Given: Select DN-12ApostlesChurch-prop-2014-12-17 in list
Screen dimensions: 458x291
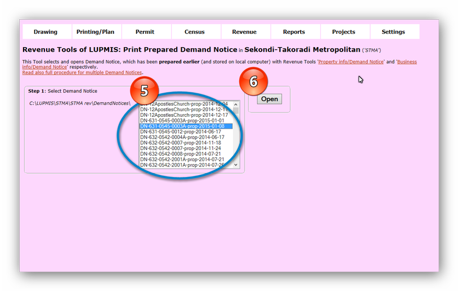Looking at the screenshot, I should click(186, 115).
